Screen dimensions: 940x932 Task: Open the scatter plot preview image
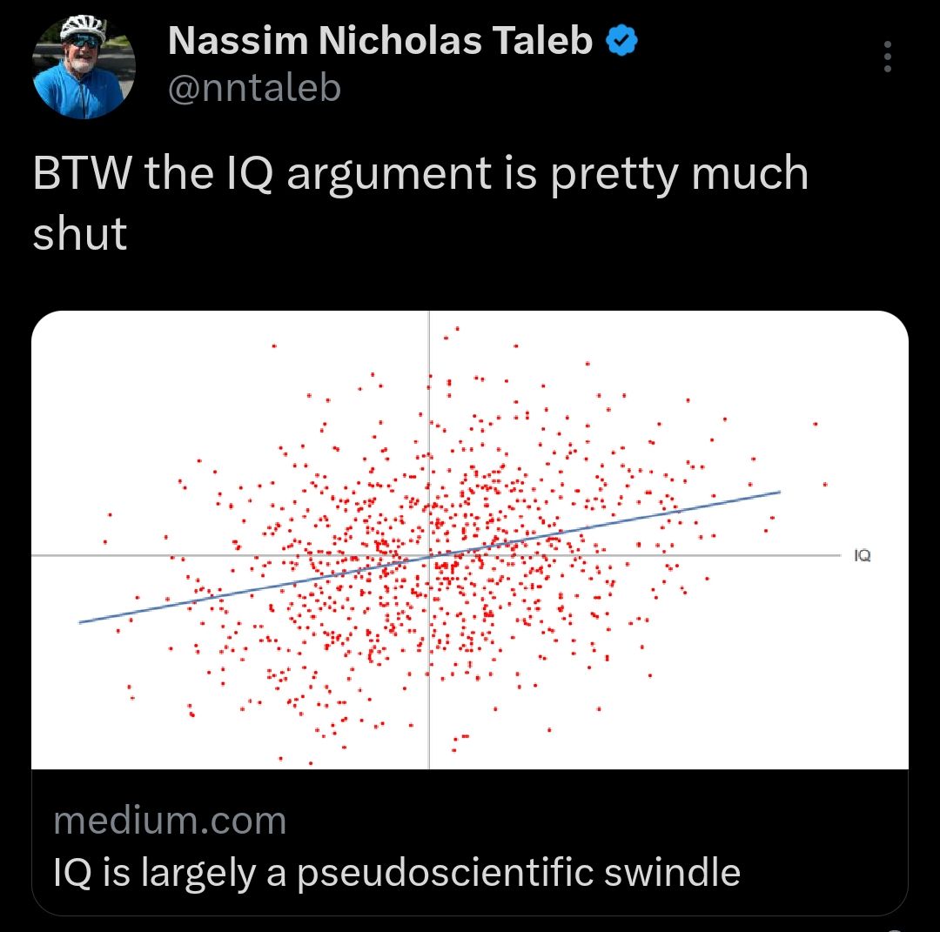coord(469,540)
